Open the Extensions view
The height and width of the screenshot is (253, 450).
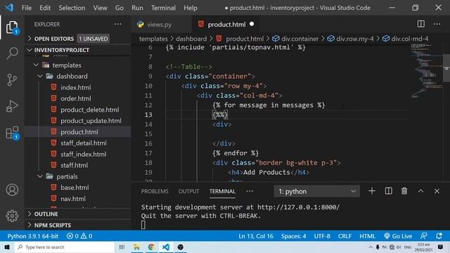click(x=12, y=133)
